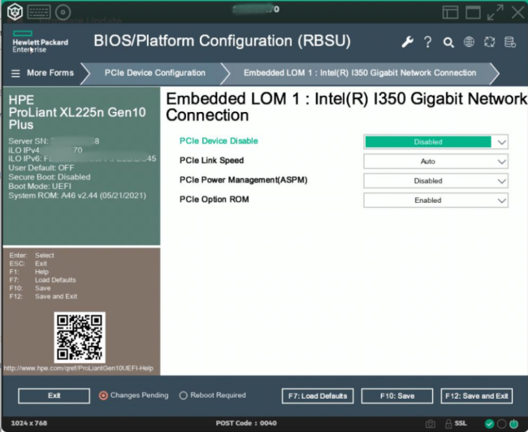Image resolution: width=528 pixels, height=432 pixels.
Task: Click the globe language icon
Action: [469, 42]
